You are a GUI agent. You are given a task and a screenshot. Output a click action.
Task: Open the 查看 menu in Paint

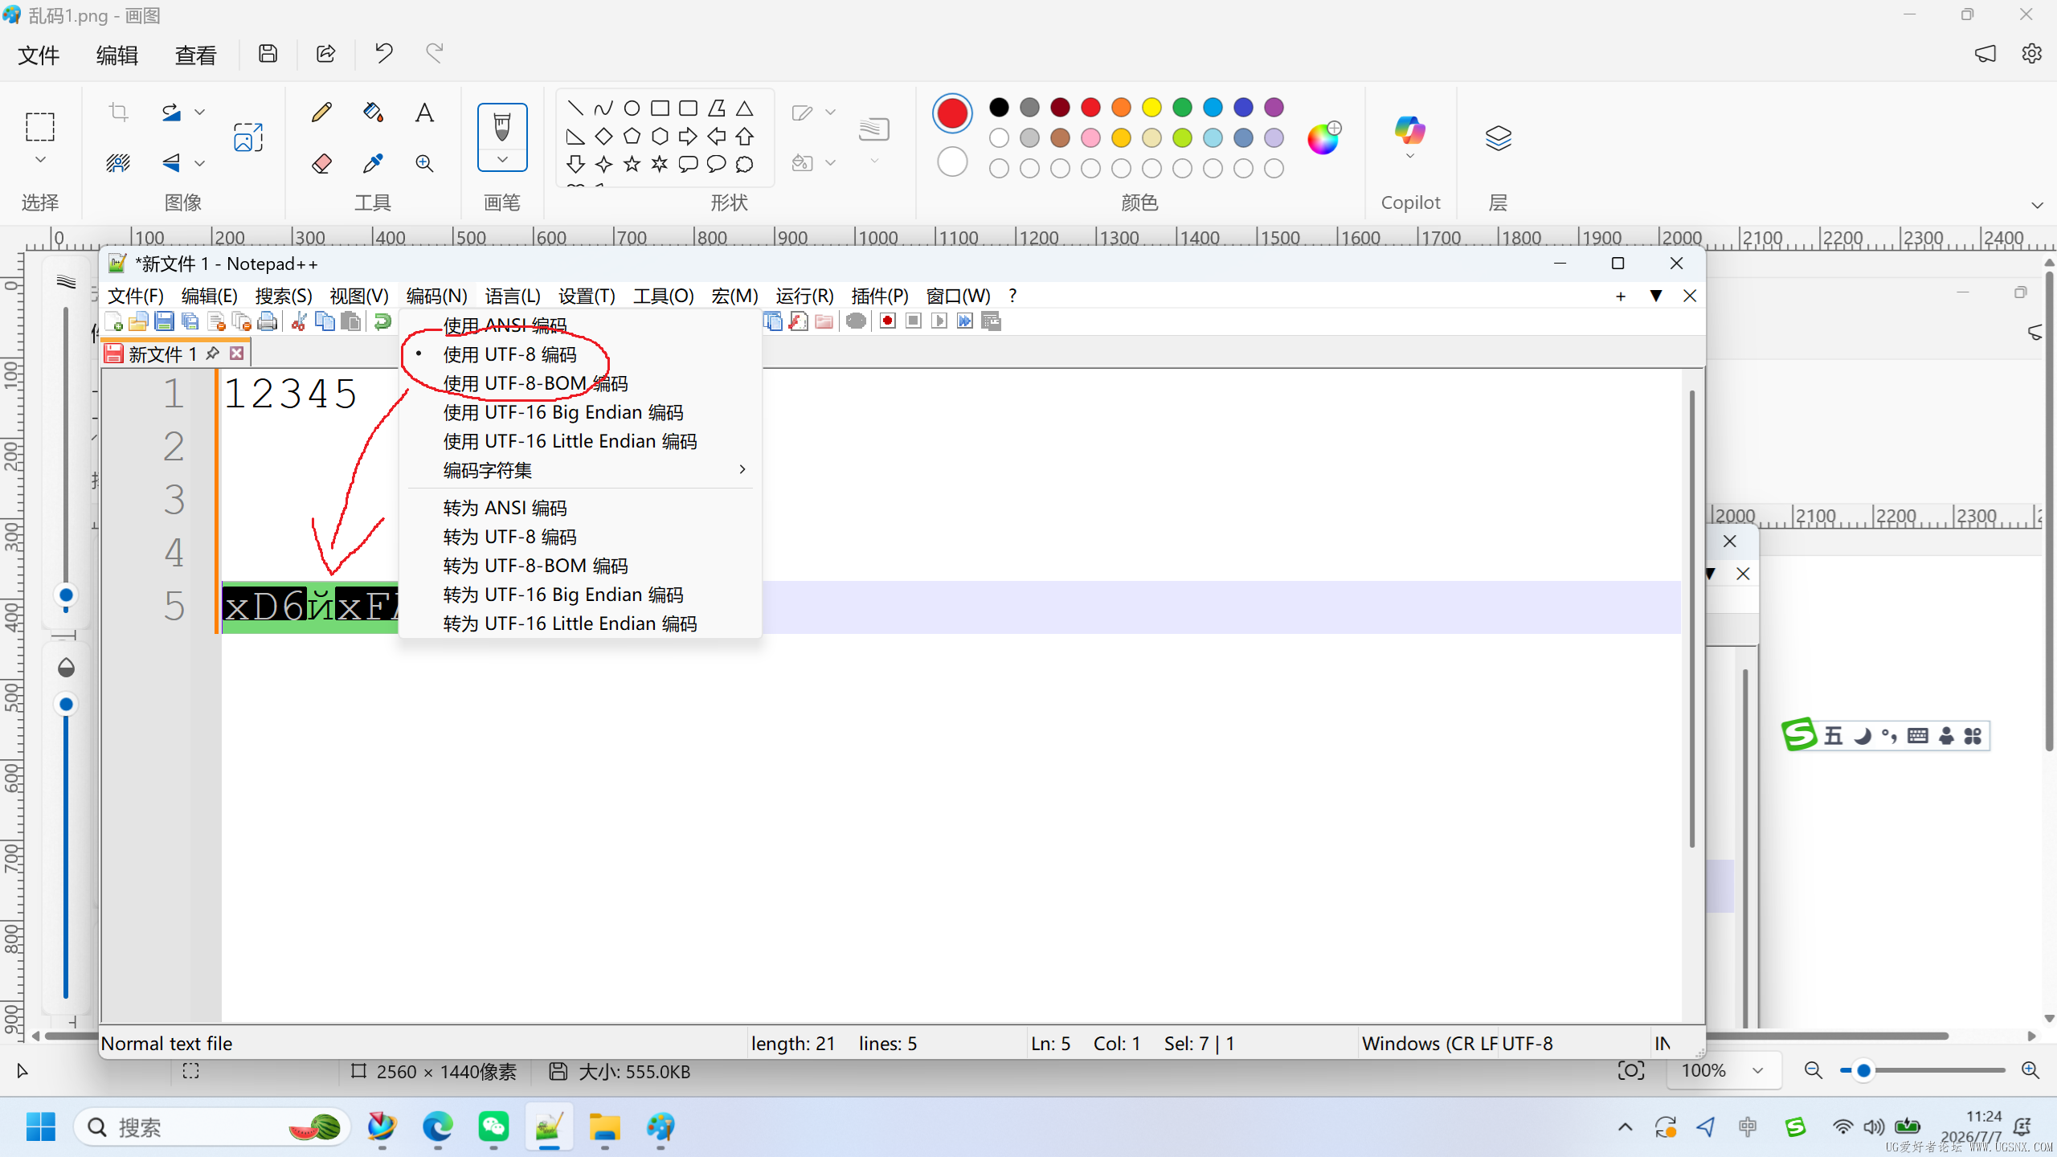click(x=196, y=55)
